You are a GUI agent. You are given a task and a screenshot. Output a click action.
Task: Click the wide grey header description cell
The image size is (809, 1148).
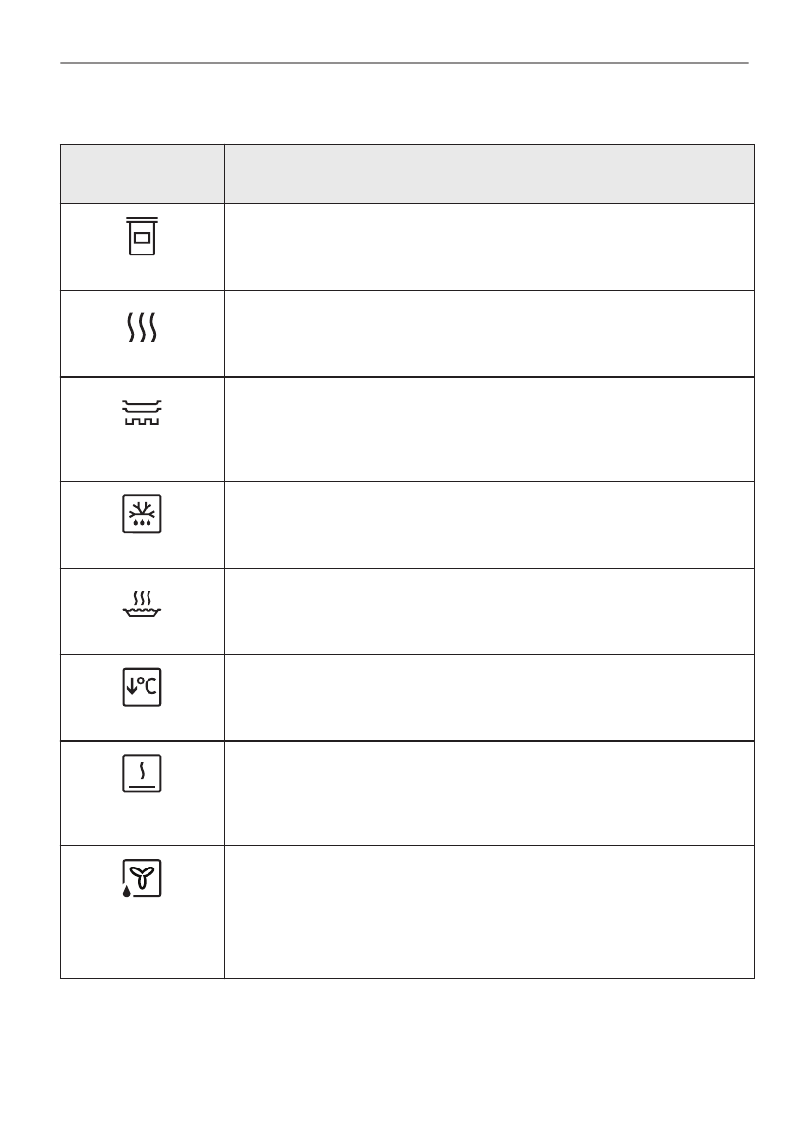tap(488, 174)
